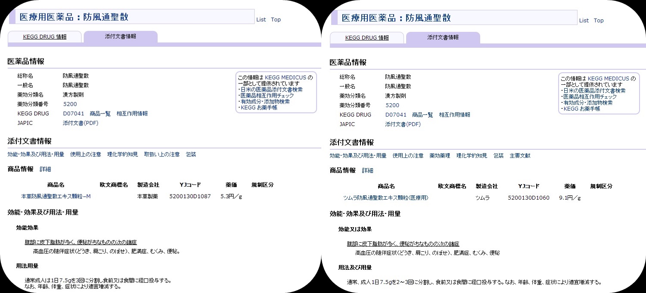This screenshot has height=293, width=646.
Task: Select the 添付文書情報 tab on the ツムラ page
Action: (x=443, y=37)
